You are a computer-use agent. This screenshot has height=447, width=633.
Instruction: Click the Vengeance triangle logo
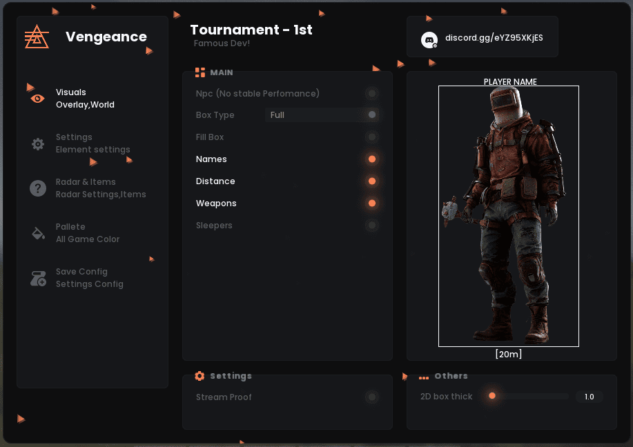pos(37,37)
